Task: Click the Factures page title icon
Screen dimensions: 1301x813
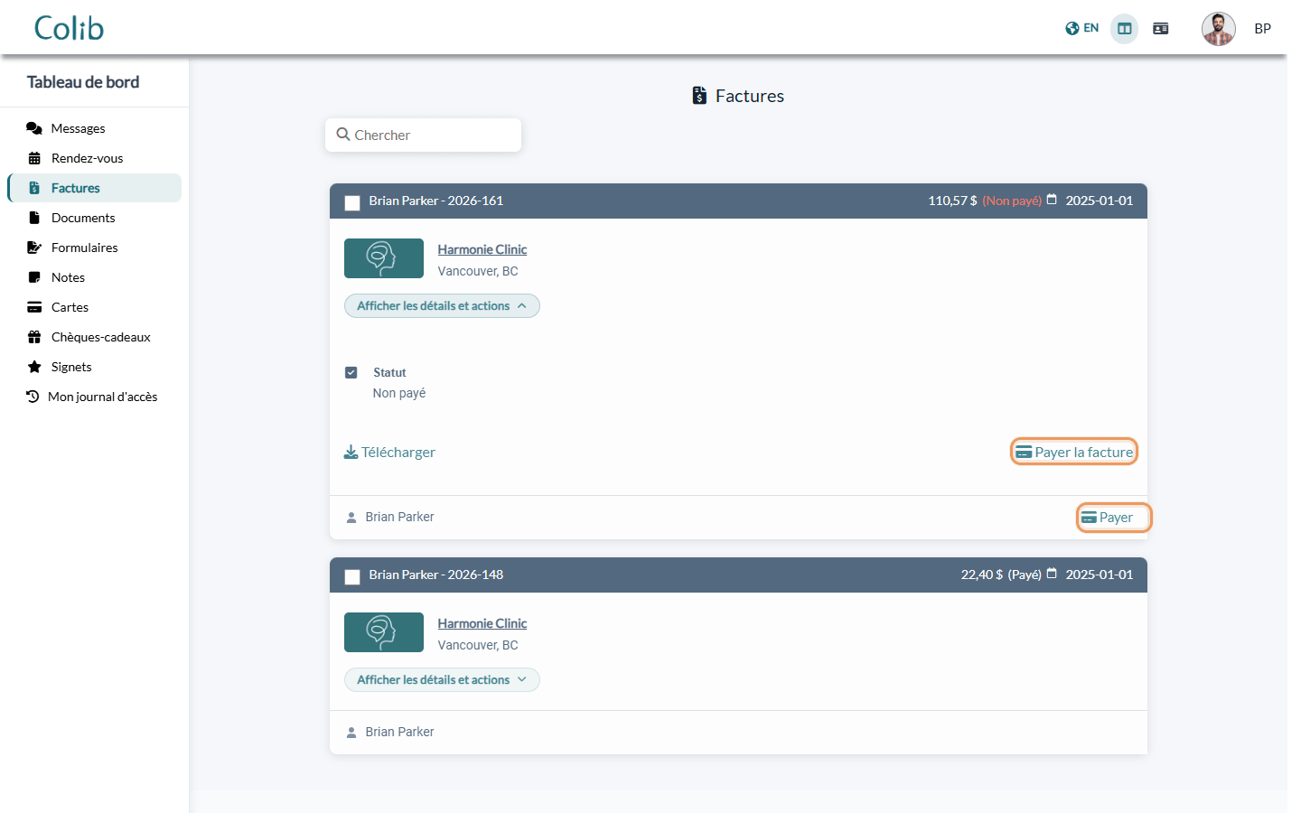Action: coord(699,96)
